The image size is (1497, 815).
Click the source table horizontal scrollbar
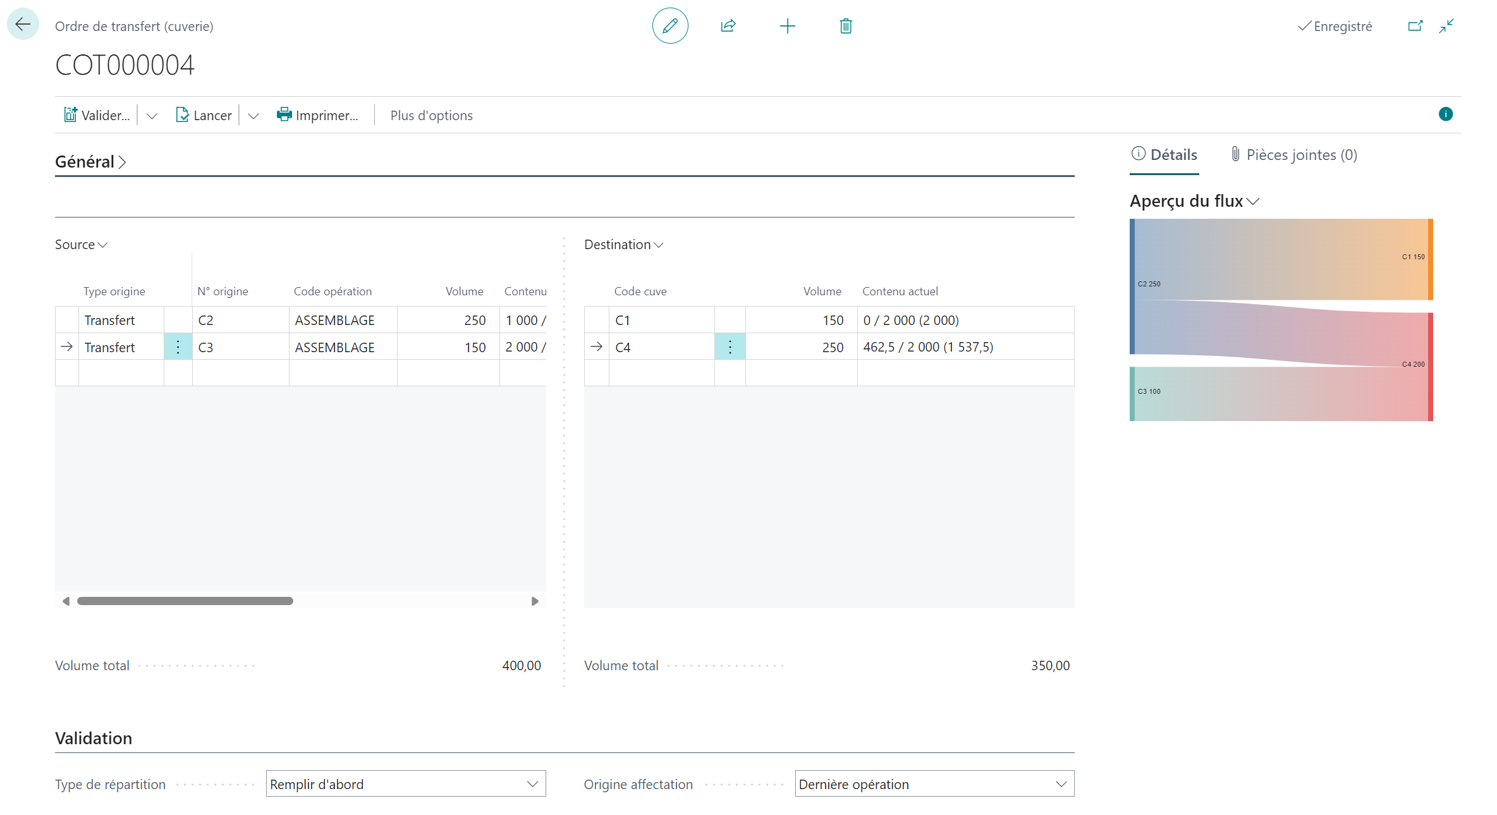(185, 601)
